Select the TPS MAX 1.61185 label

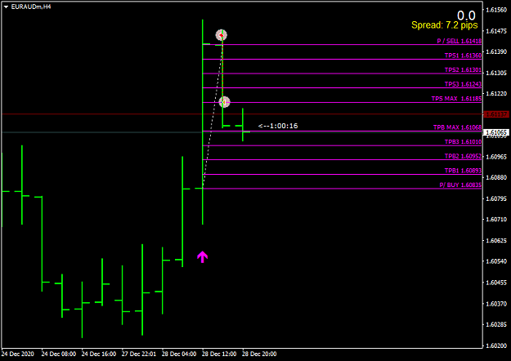tap(456, 99)
